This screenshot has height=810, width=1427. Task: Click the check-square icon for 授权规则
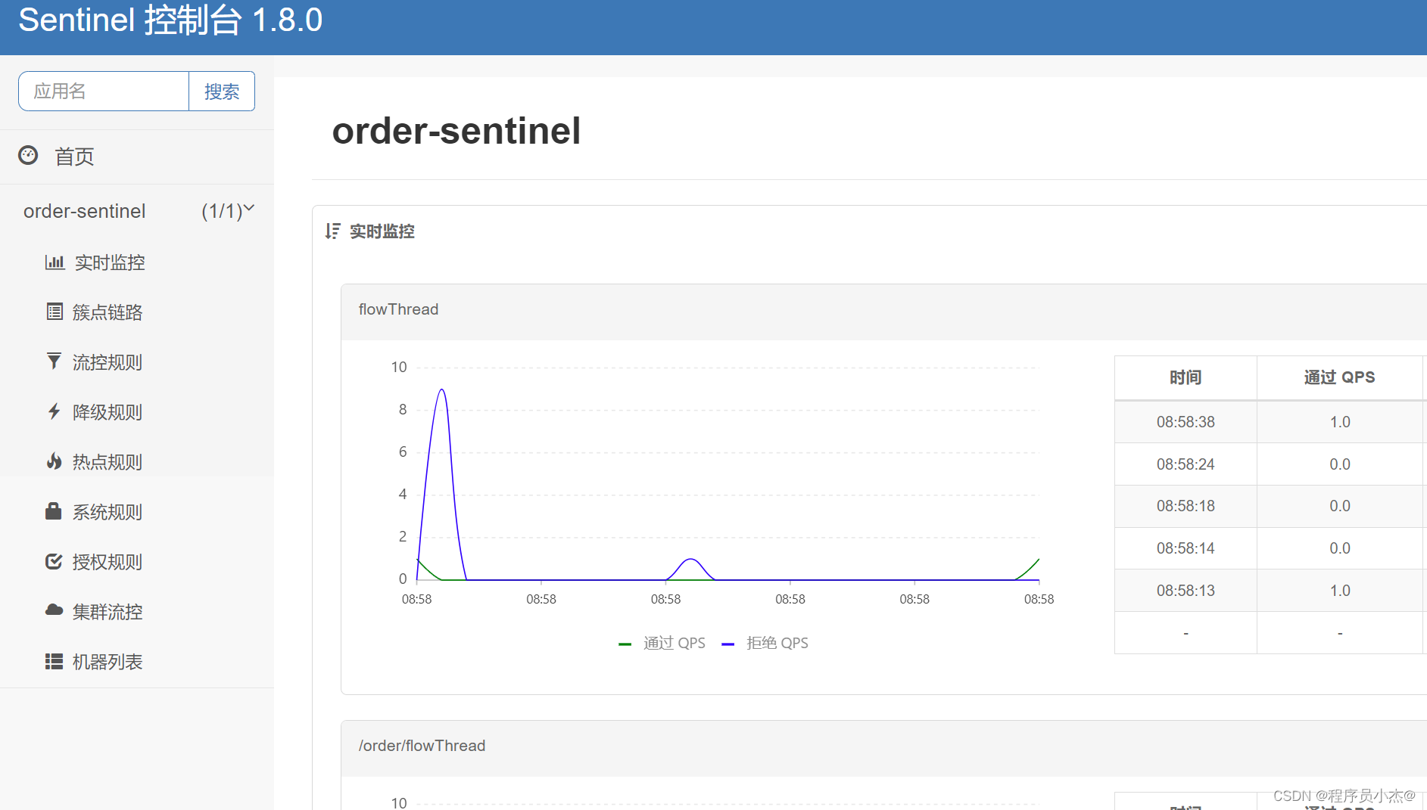(54, 561)
